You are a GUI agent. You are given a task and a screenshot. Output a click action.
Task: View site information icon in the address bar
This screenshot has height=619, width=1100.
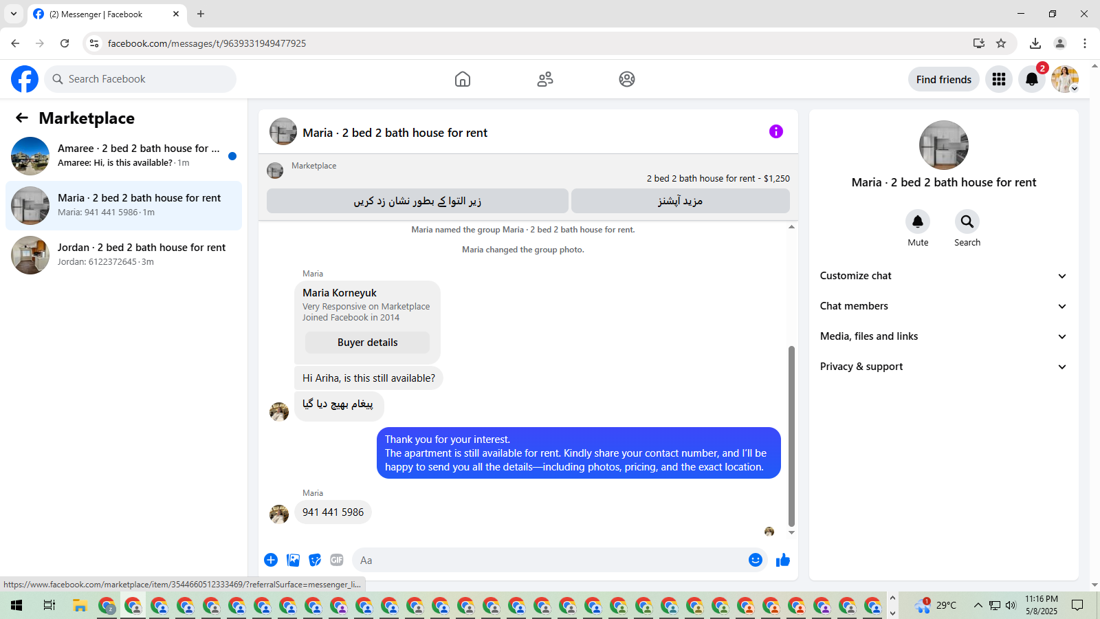[94, 43]
